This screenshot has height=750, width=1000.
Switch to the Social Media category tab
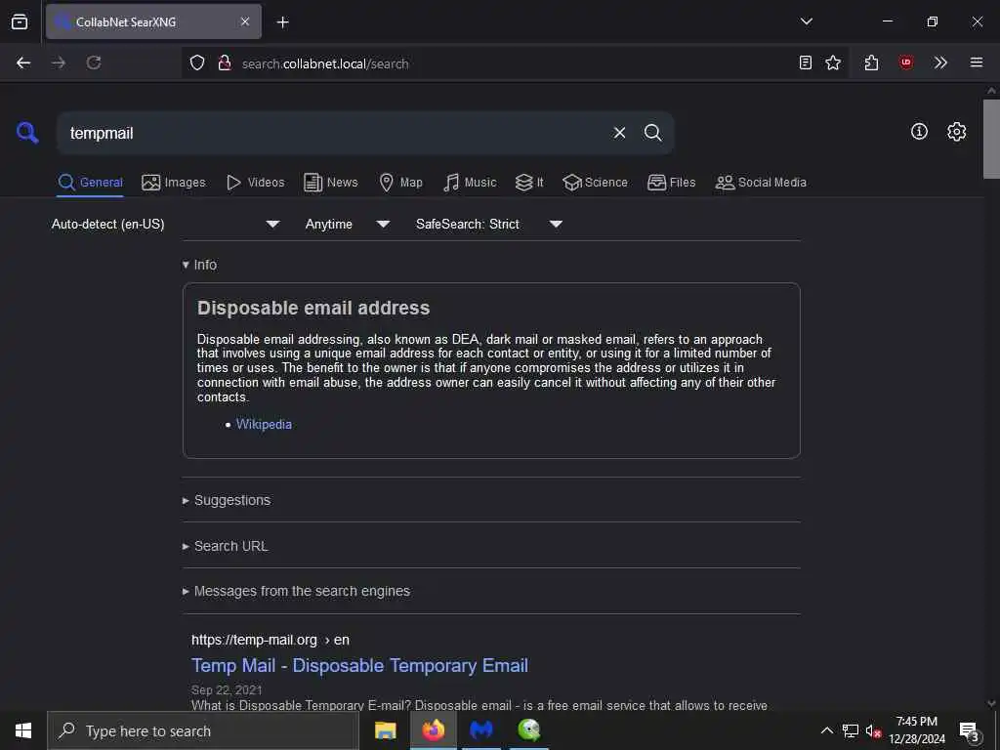coord(761,183)
